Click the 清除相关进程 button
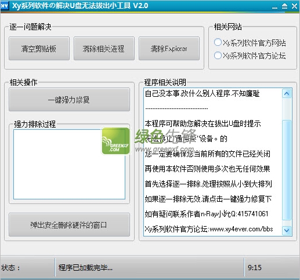This screenshot has height=280, width=300. click(104, 49)
